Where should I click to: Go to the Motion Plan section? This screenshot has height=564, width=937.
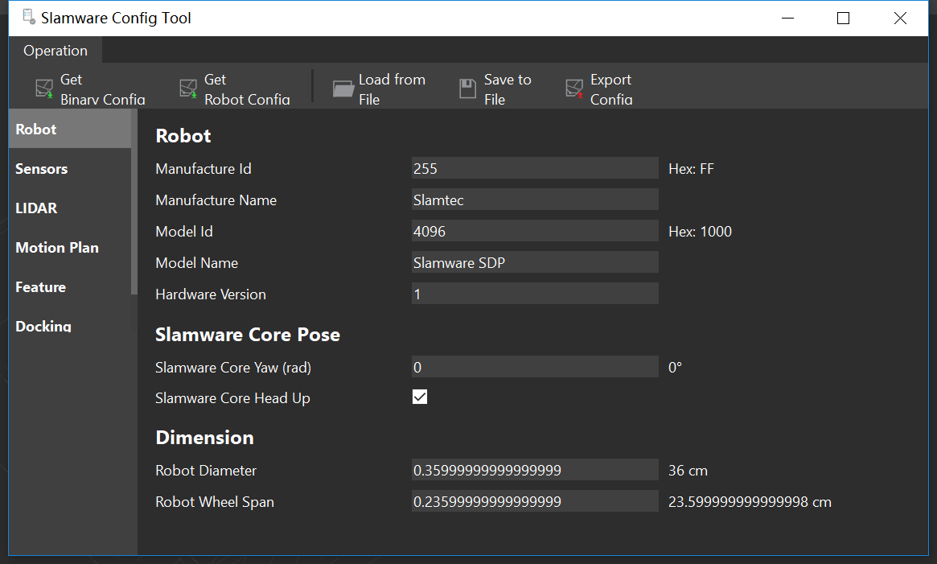point(70,248)
